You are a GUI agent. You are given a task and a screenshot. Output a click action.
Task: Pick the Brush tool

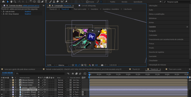click(x=50, y=2)
